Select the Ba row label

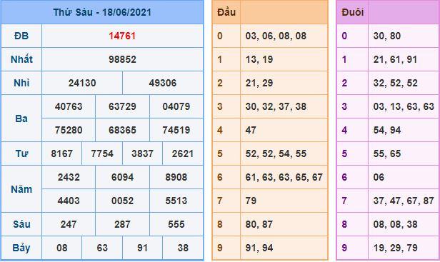(21, 119)
